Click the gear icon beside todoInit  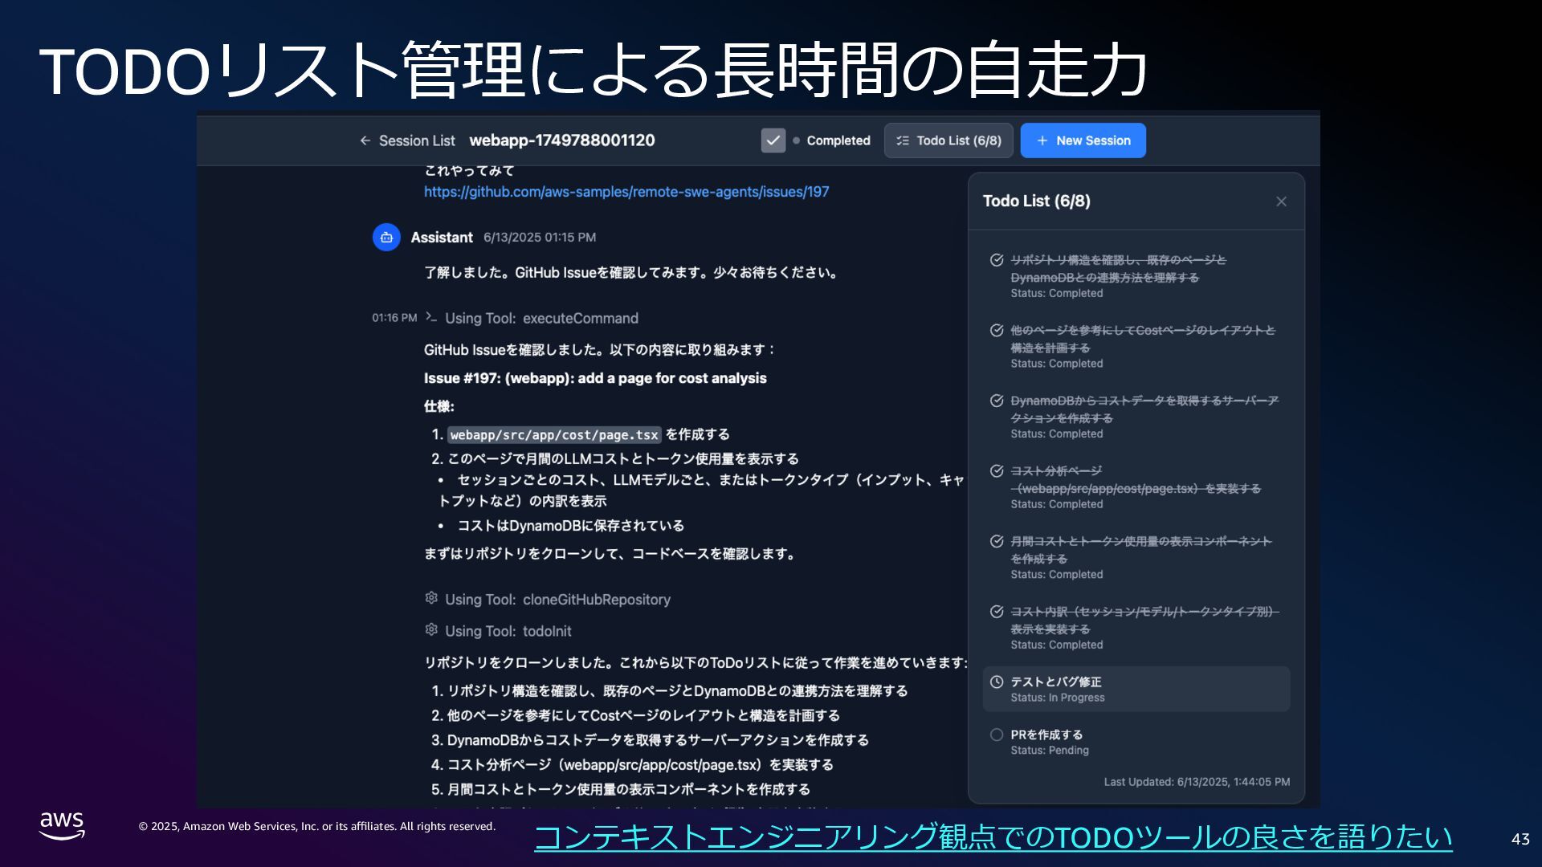tap(431, 629)
